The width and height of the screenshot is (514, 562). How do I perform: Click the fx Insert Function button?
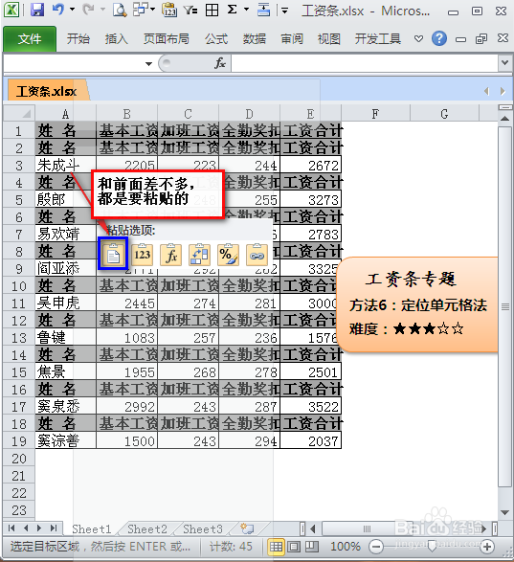point(220,63)
